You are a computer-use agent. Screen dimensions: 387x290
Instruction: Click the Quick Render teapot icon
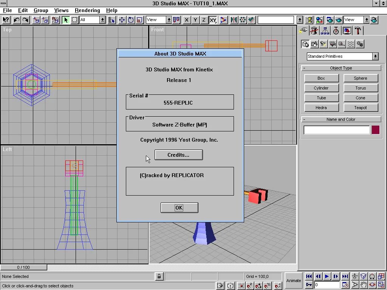pos(338,20)
